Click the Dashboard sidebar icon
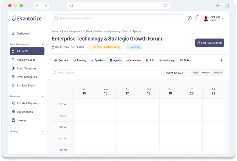Viewport: 237px width, 161px height. tap(13, 34)
